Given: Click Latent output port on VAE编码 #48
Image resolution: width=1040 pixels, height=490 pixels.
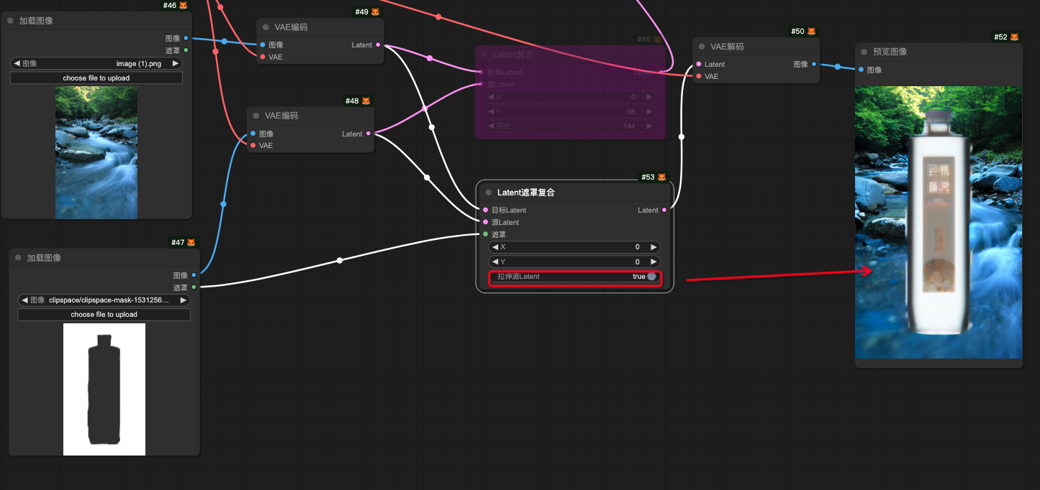Looking at the screenshot, I should (368, 134).
